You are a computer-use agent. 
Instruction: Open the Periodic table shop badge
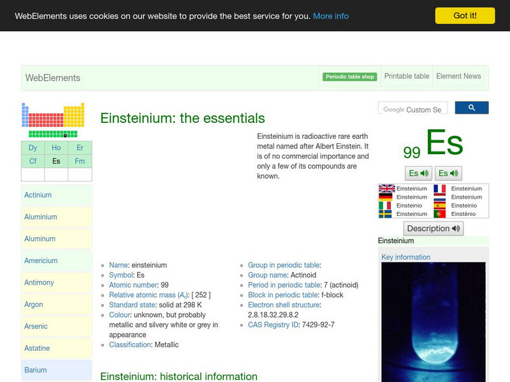[349, 76]
